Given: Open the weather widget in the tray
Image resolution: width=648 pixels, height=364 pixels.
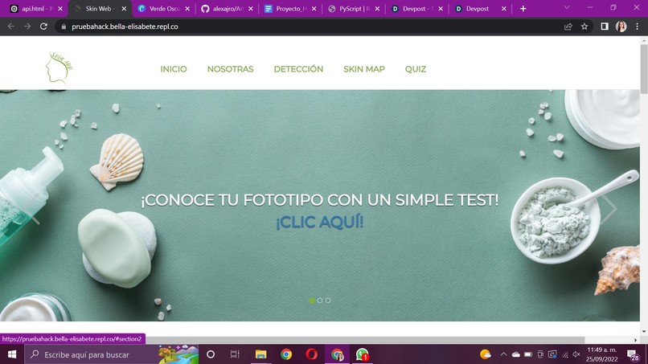Looking at the screenshot, I should pyautogui.click(x=486, y=354).
